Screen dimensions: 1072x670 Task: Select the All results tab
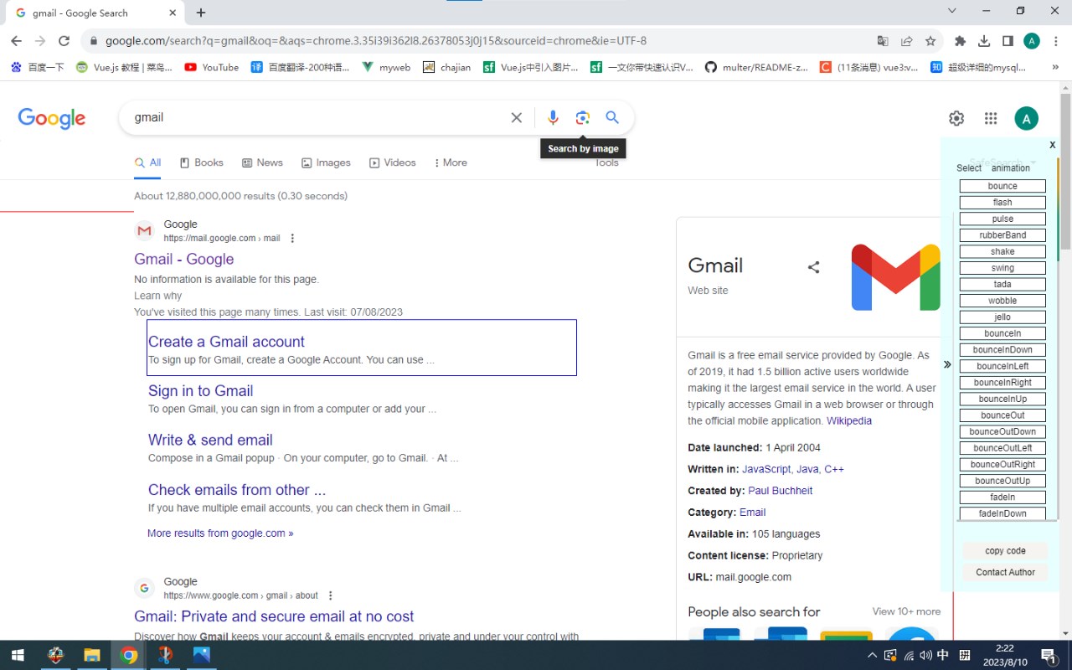click(148, 162)
